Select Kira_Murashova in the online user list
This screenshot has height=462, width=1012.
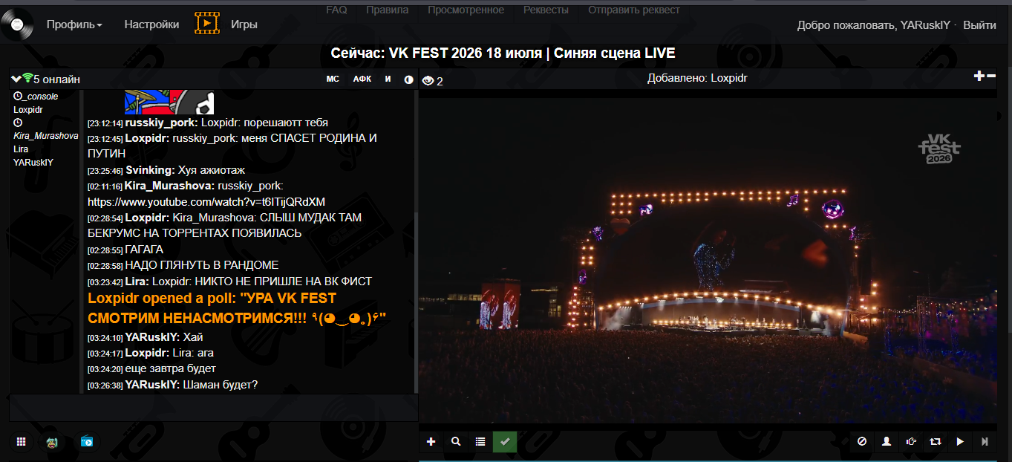coord(46,136)
